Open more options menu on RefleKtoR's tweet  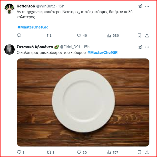(x=147, y=6)
